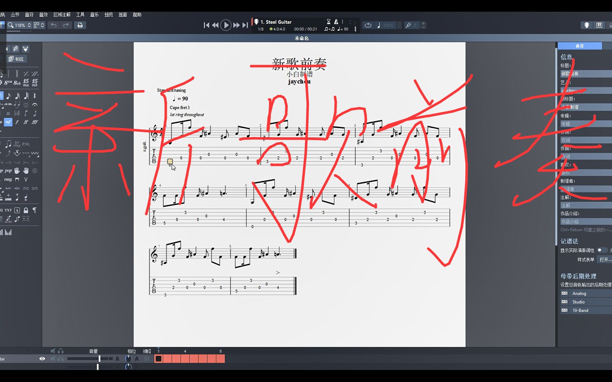Jump to the last bar

click(x=245, y=25)
